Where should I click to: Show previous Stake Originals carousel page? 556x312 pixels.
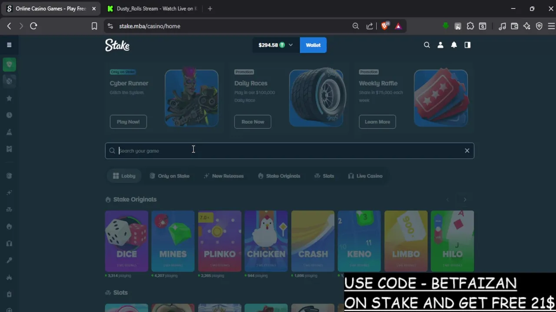[448, 199]
